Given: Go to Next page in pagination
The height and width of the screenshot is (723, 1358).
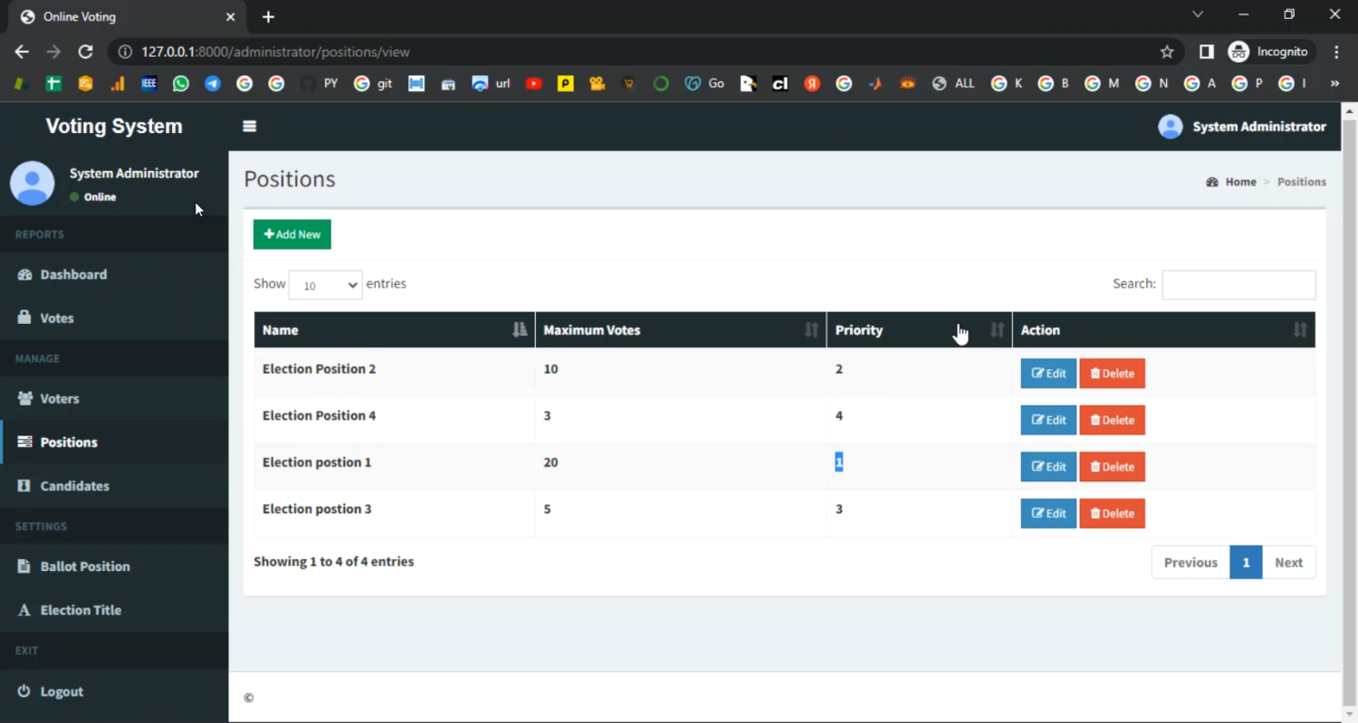Looking at the screenshot, I should tap(1288, 562).
